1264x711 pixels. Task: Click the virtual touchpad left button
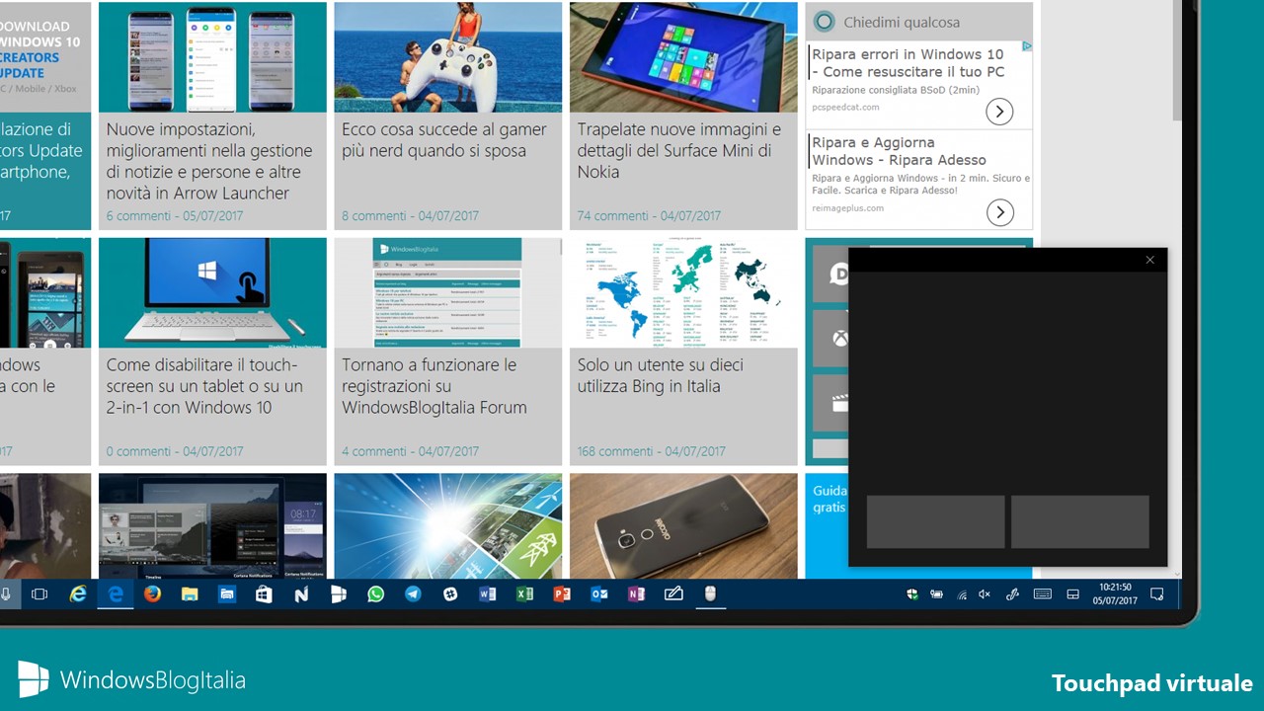(936, 521)
